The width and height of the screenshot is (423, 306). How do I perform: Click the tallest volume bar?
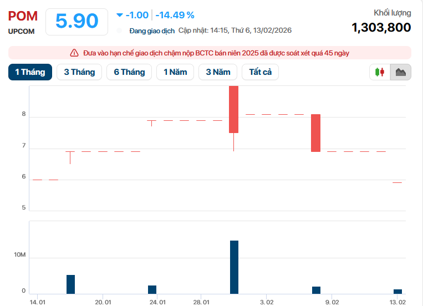click(x=234, y=267)
